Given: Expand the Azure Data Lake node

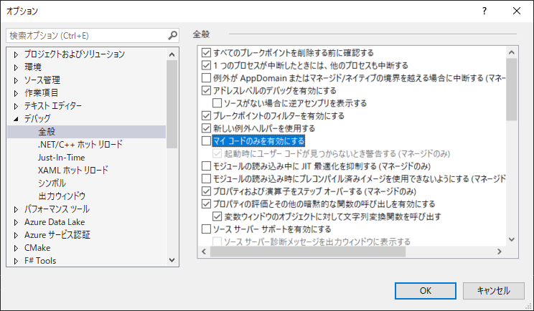Looking at the screenshot, I should pyautogui.click(x=16, y=222).
